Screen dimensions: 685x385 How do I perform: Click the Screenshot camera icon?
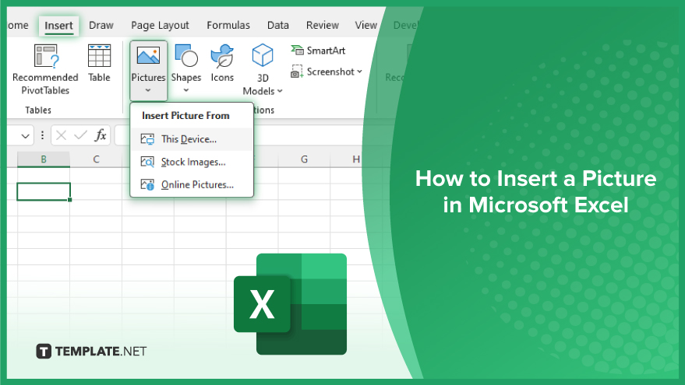point(297,72)
